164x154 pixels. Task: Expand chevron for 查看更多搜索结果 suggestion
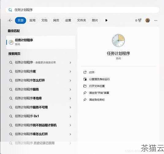pos(70,63)
